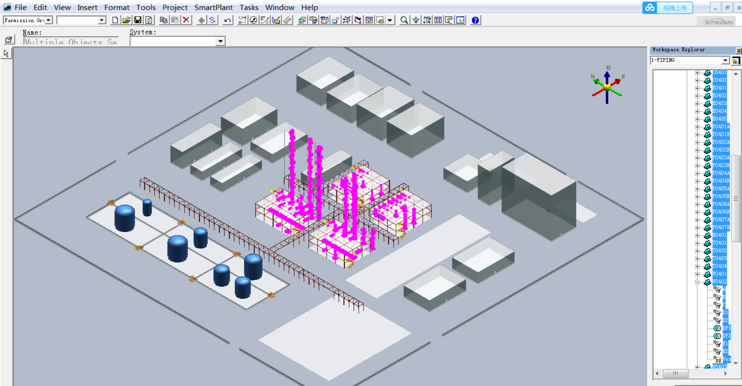This screenshot has width=742, height=386.
Task: Open the Project menu
Action: click(x=175, y=7)
